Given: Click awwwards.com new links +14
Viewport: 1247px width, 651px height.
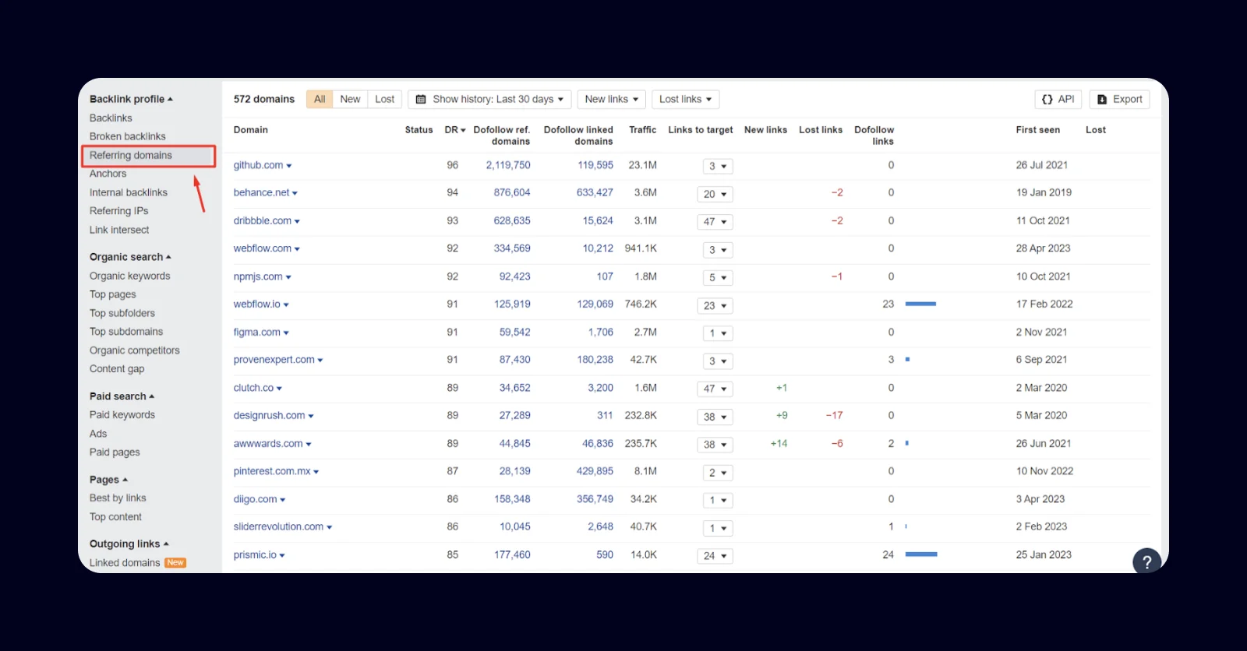Looking at the screenshot, I should [x=779, y=444].
